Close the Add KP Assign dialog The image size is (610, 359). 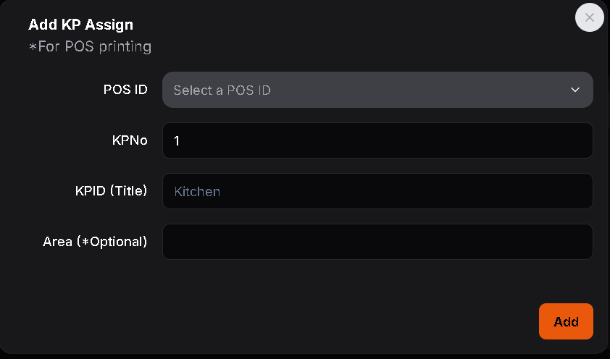pos(589,17)
